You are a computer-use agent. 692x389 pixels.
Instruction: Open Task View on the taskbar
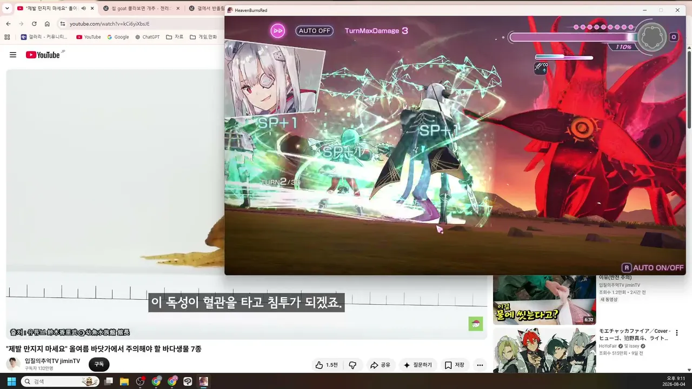click(109, 381)
